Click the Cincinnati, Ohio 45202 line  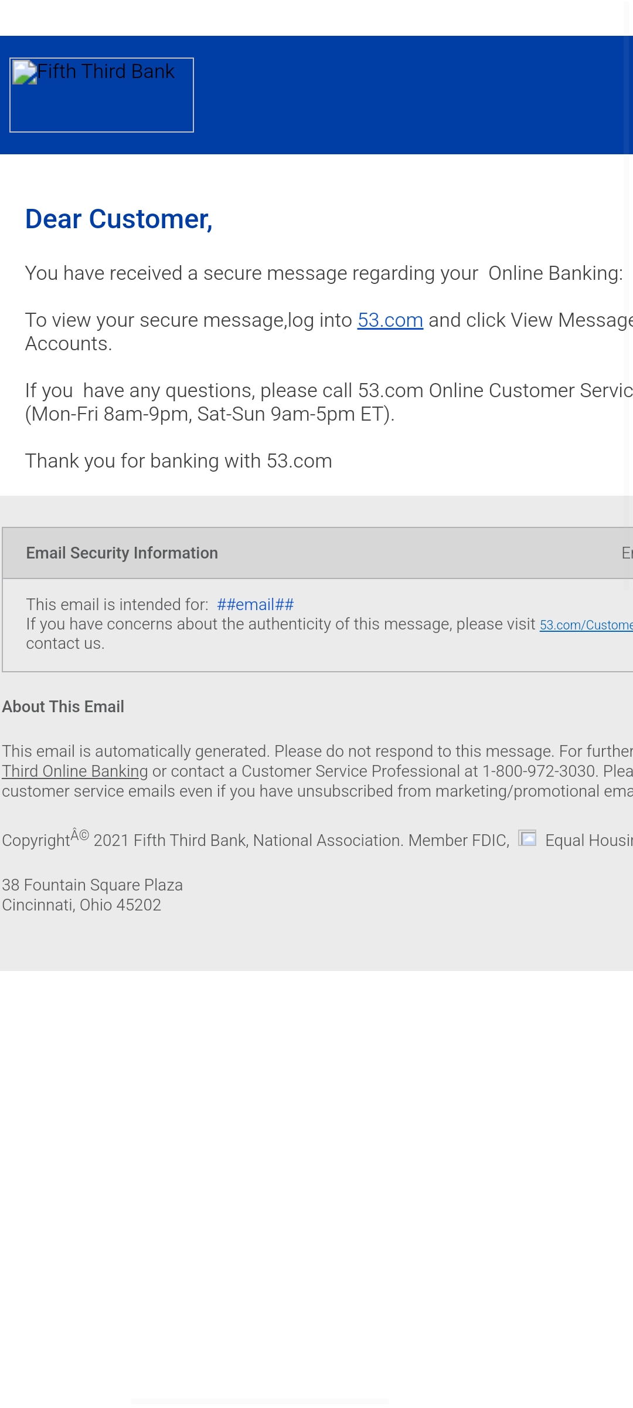[x=81, y=905]
